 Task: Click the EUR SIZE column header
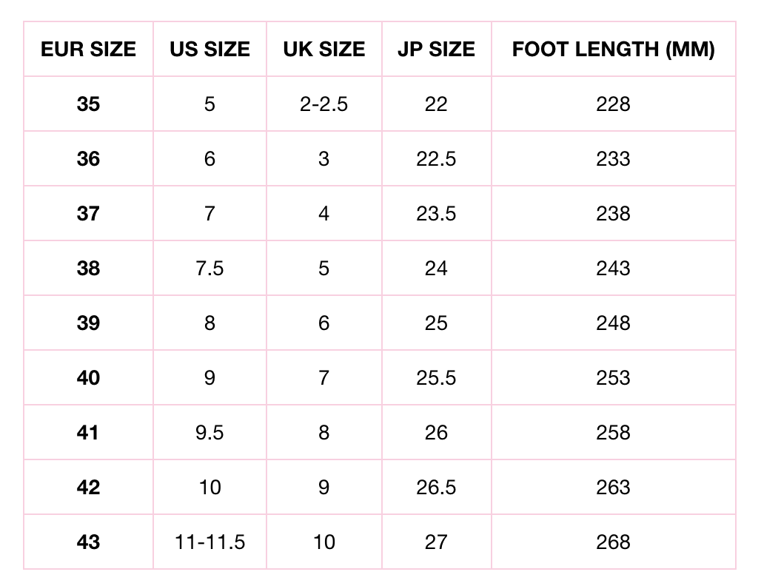click(x=88, y=50)
